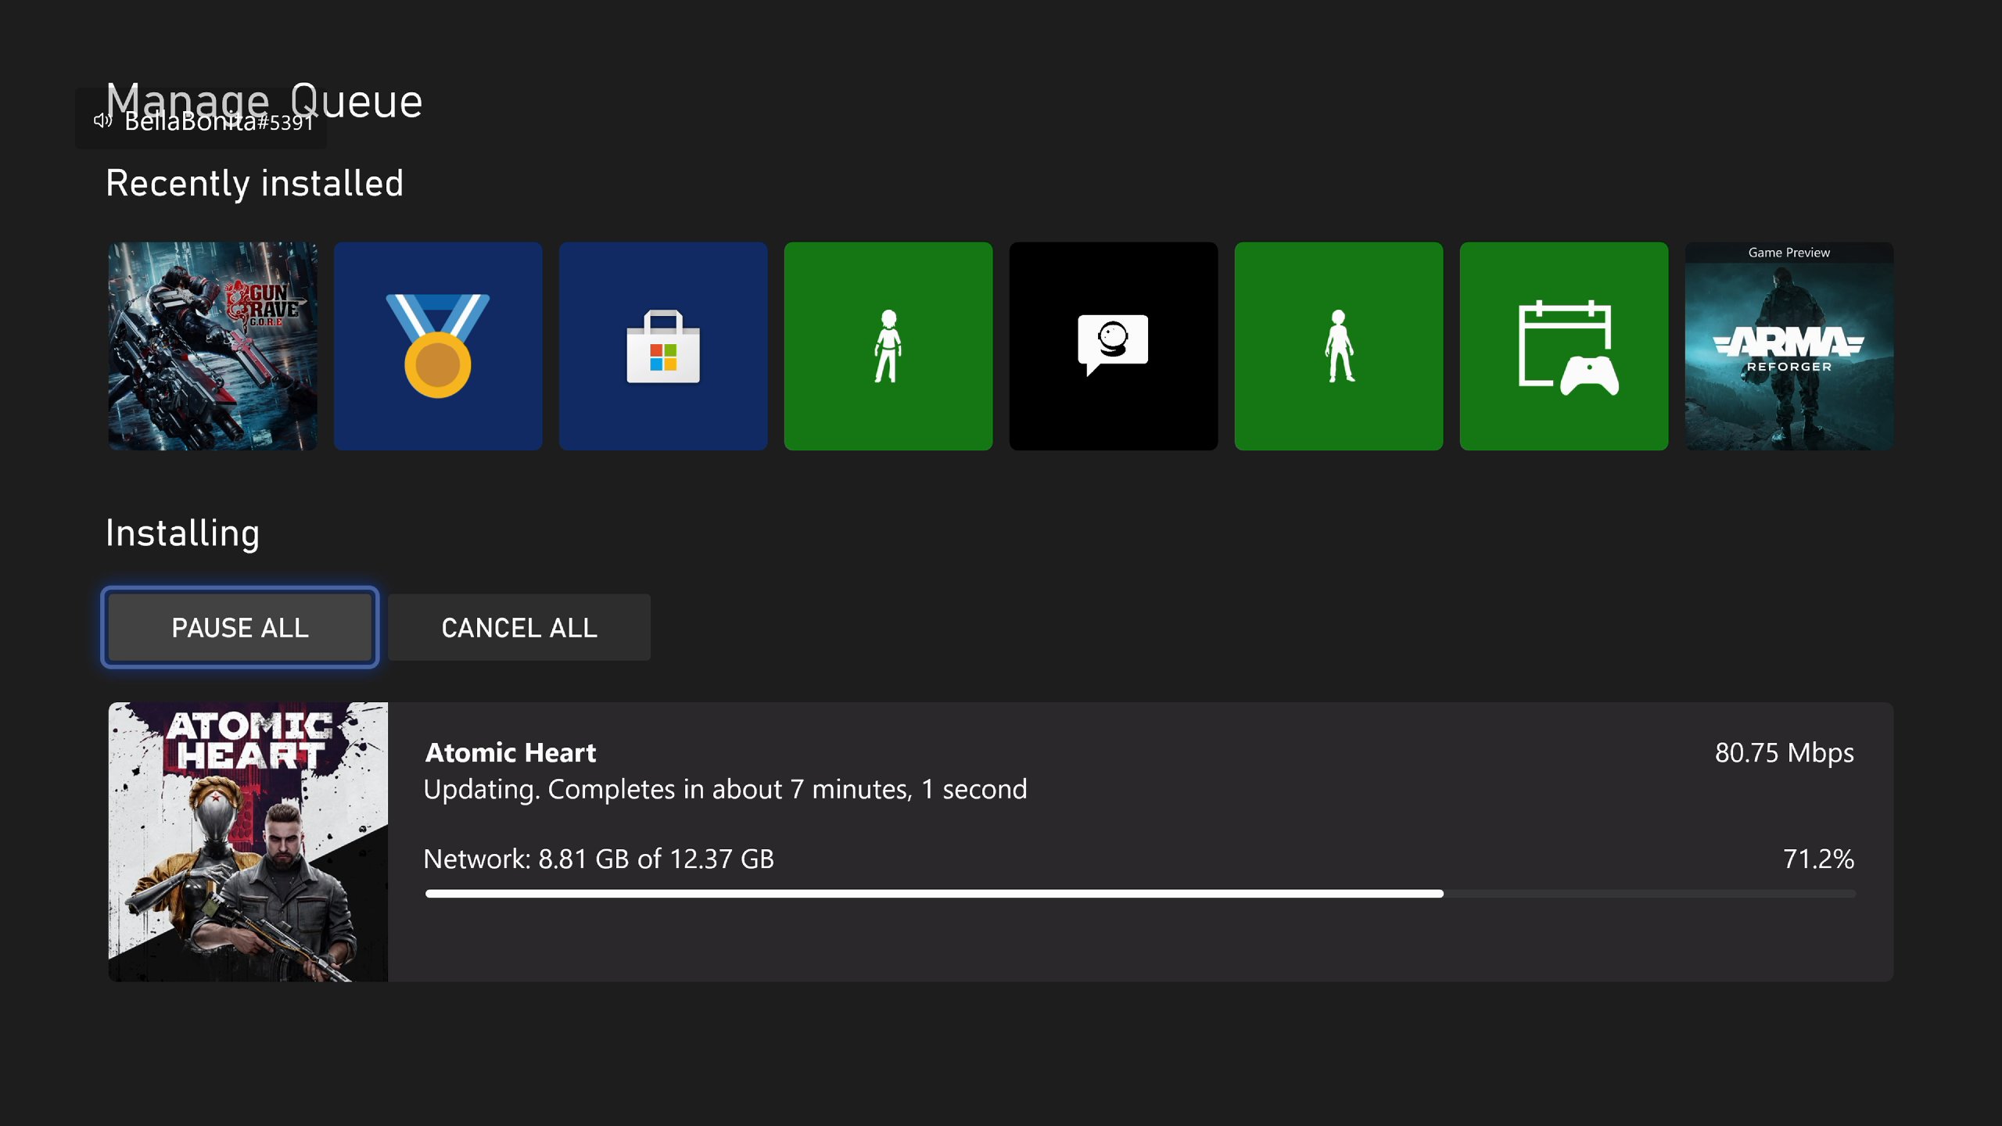Click the Atomic Heart update progress bar
Viewport: 2002px width, 1126px height.
click(1140, 893)
